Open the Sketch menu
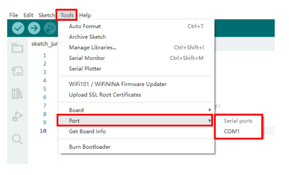 click(x=47, y=15)
